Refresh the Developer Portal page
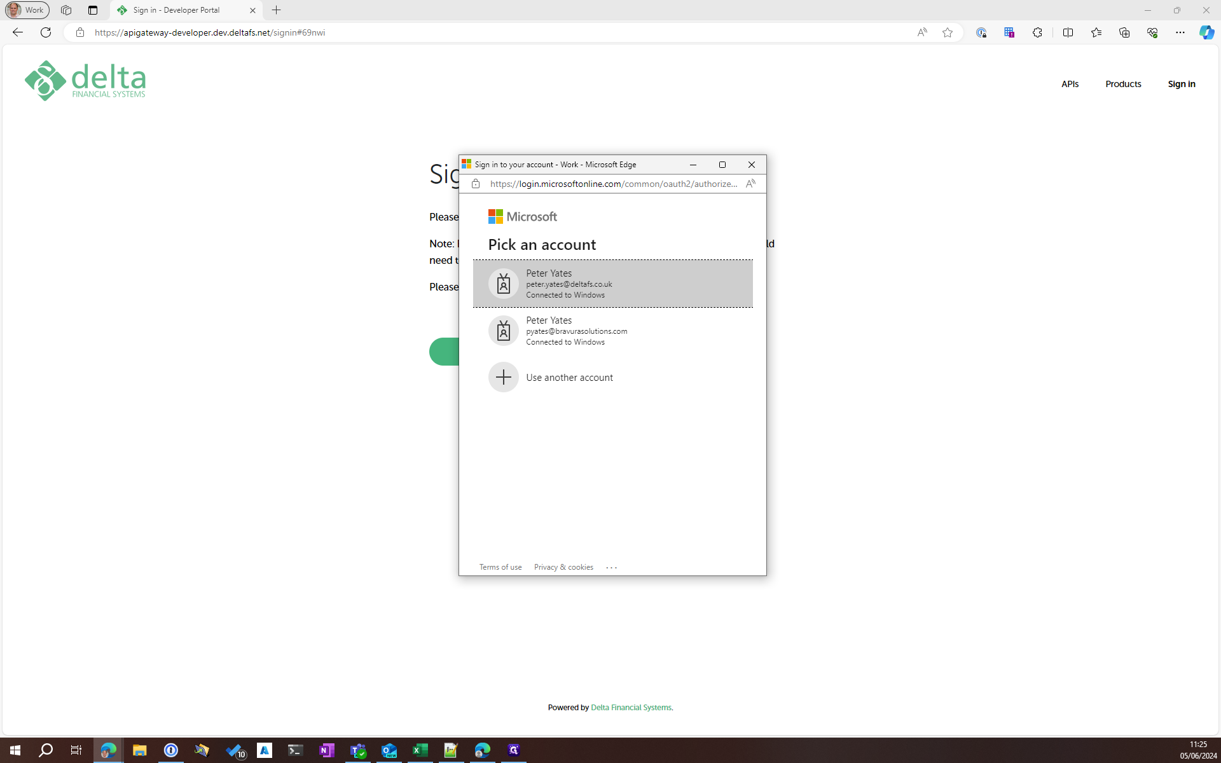Image resolution: width=1221 pixels, height=763 pixels. click(x=46, y=32)
